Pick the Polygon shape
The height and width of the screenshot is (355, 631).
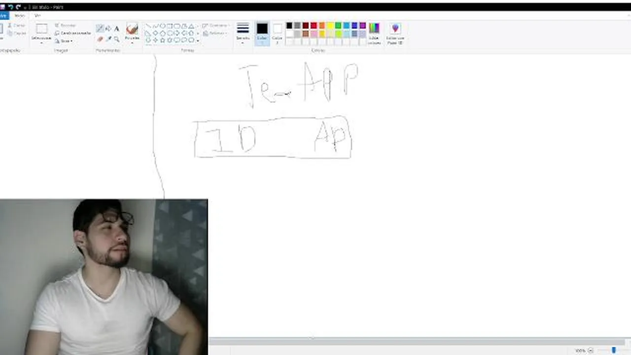pyautogui.click(x=184, y=26)
